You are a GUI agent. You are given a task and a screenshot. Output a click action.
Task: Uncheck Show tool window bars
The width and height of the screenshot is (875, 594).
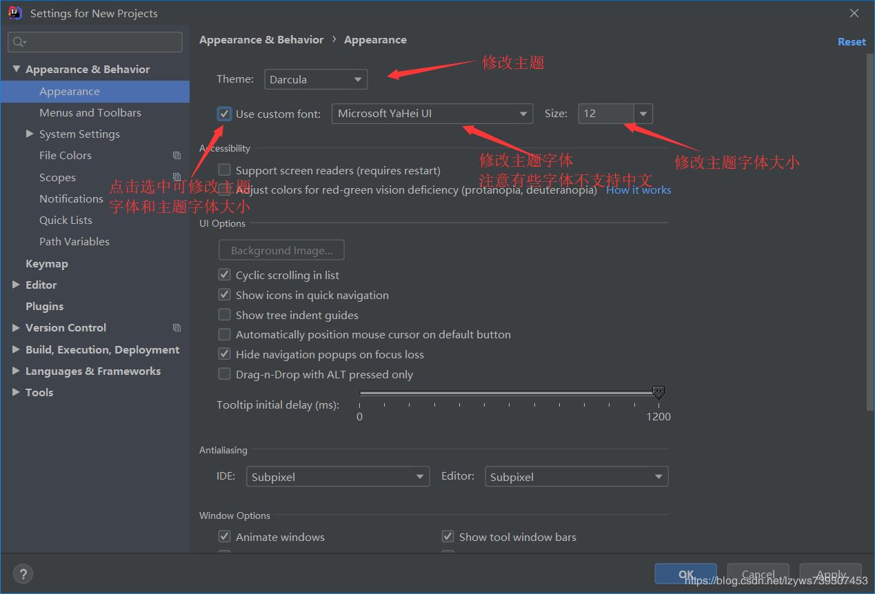point(447,536)
